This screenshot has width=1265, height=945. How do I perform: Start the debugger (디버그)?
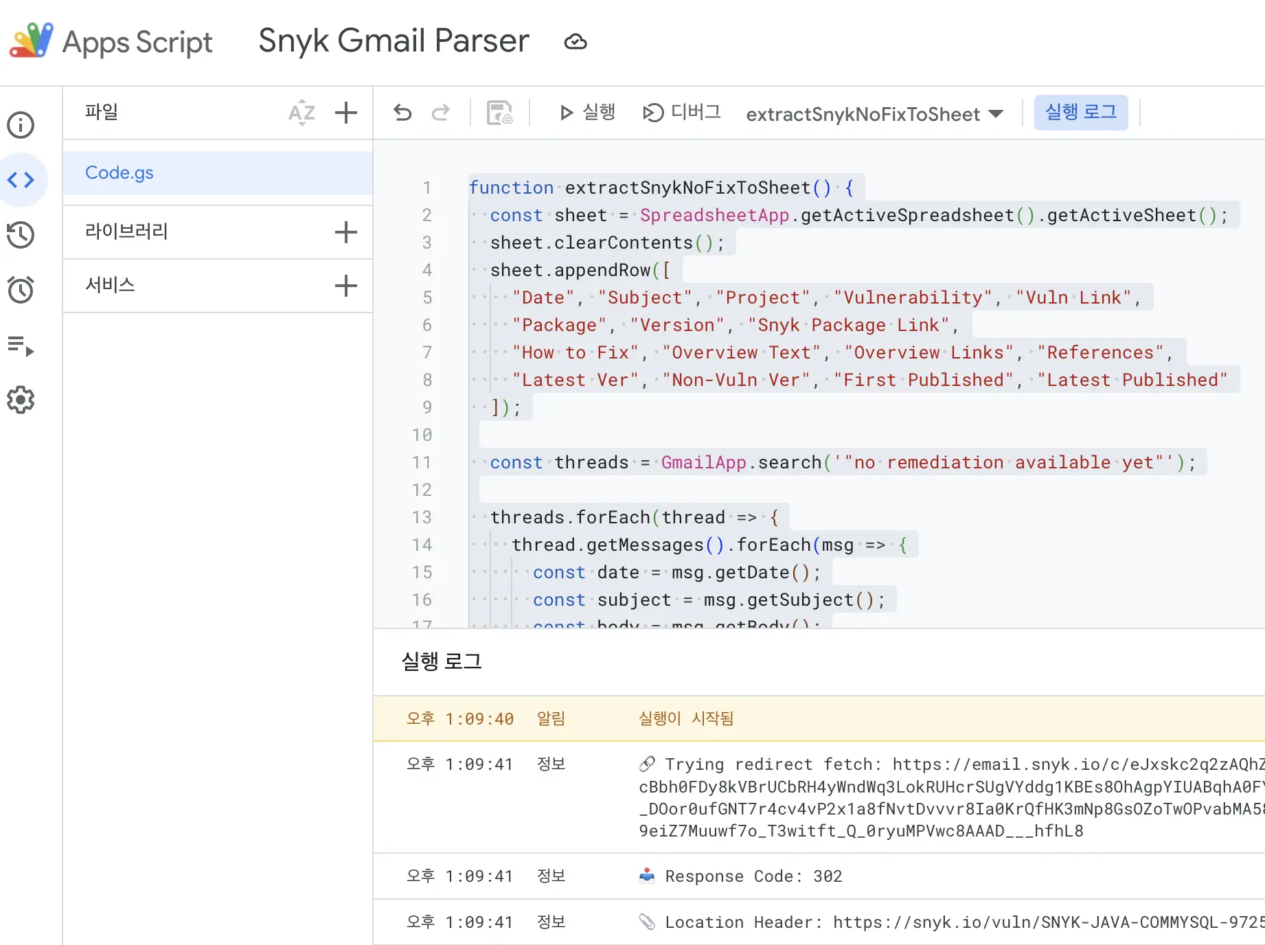click(x=682, y=113)
